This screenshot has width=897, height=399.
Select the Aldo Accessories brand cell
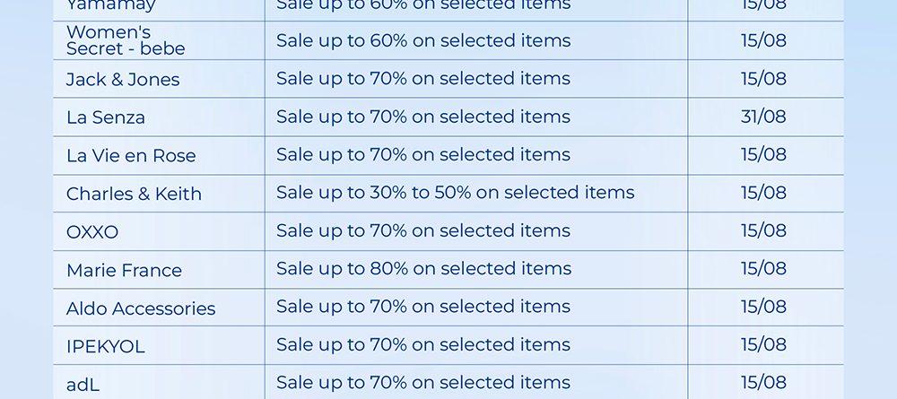click(x=141, y=308)
